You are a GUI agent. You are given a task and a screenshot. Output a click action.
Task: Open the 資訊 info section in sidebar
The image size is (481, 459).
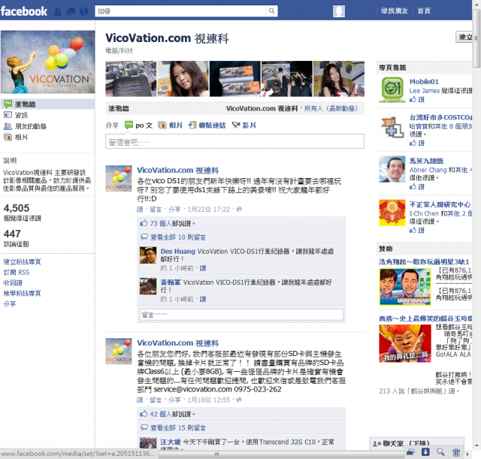click(21, 115)
